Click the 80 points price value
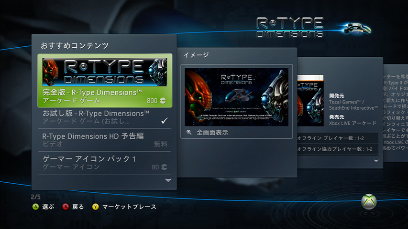This screenshot has height=229, width=408. 155,167
